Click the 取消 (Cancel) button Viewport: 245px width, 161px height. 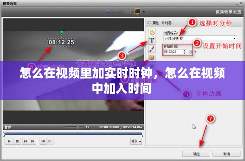click(226, 153)
